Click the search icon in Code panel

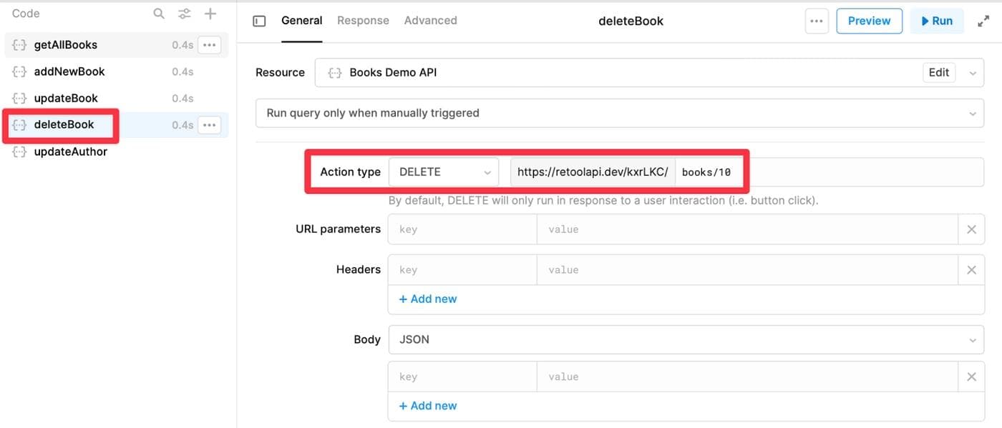(159, 14)
